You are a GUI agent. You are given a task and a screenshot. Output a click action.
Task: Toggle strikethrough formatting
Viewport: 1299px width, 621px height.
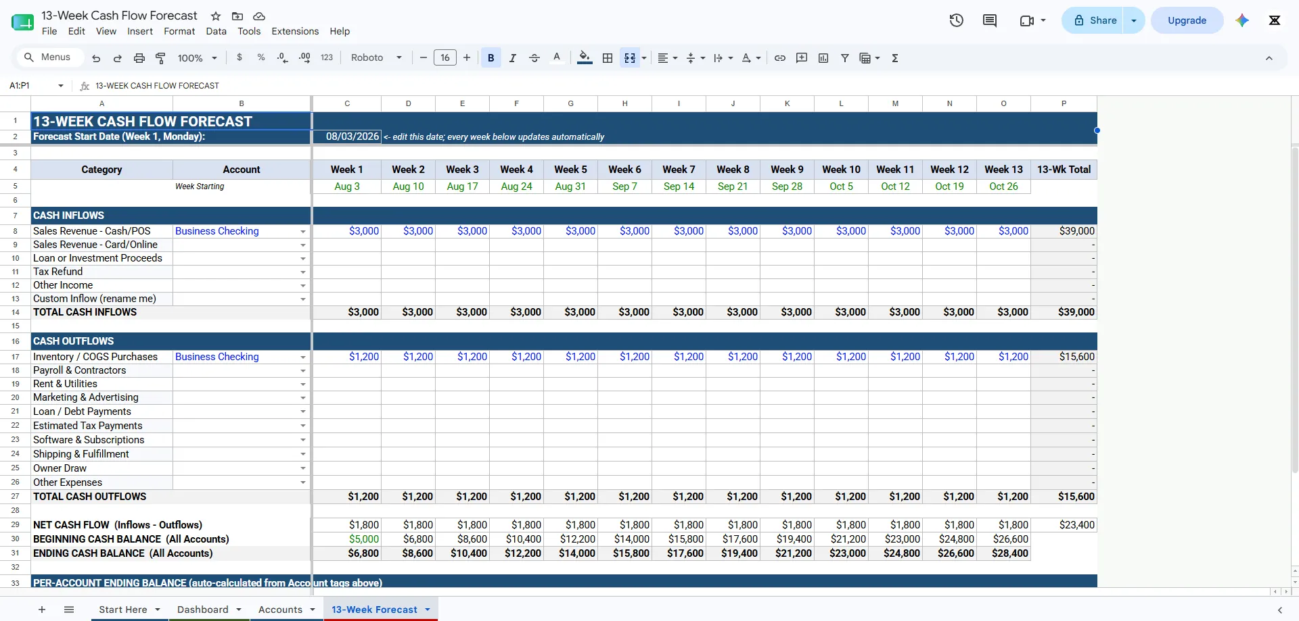coord(534,58)
